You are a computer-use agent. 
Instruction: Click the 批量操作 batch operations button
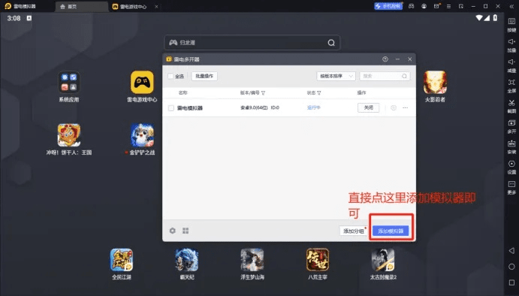click(204, 76)
